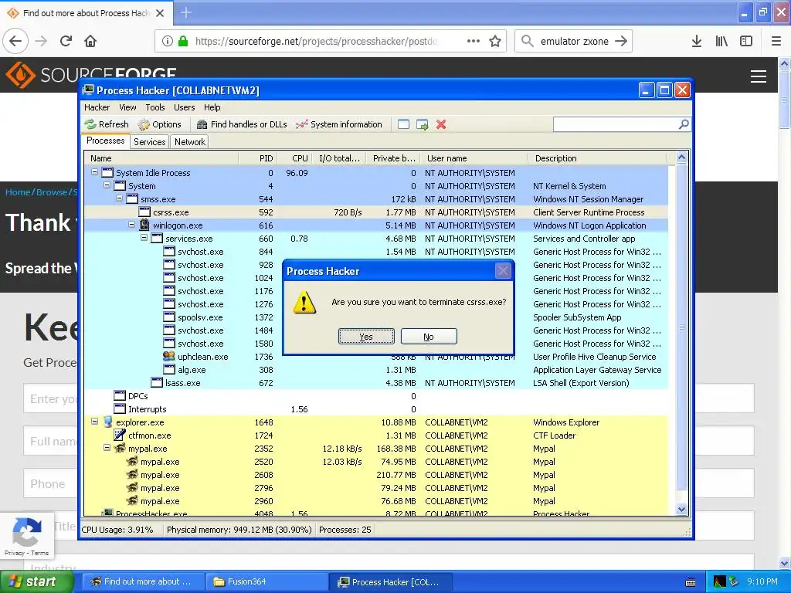Switch to Fusion364 taskbar folder
The image size is (791, 593).
[x=266, y=581]
